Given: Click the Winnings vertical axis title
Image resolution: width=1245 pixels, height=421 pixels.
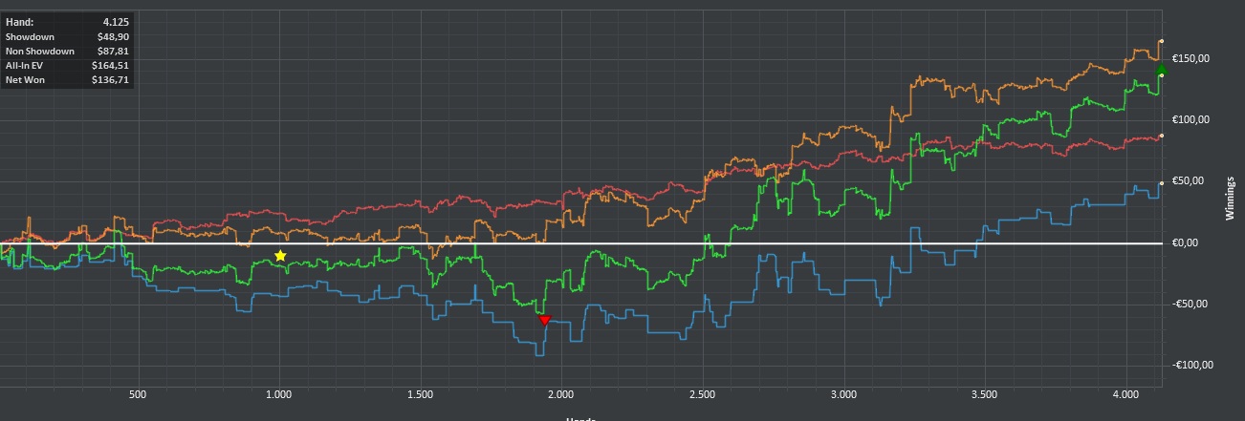Looking at the screenshot, I should 1231,199.
